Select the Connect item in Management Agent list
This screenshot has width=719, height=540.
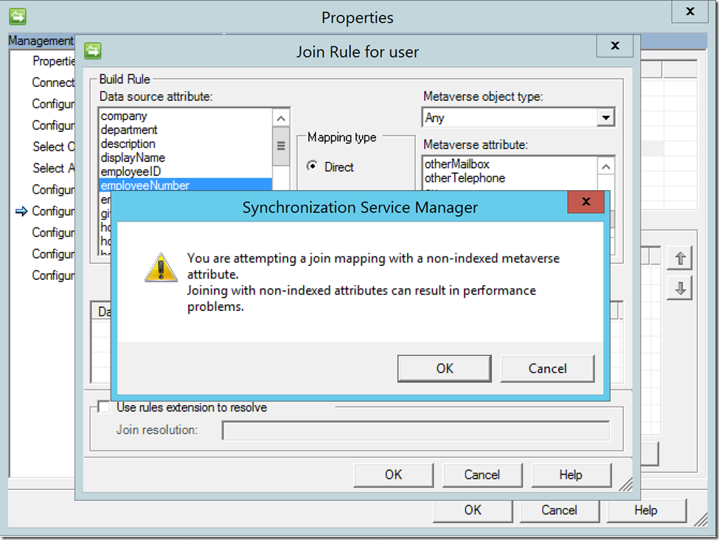click(53, 83)
